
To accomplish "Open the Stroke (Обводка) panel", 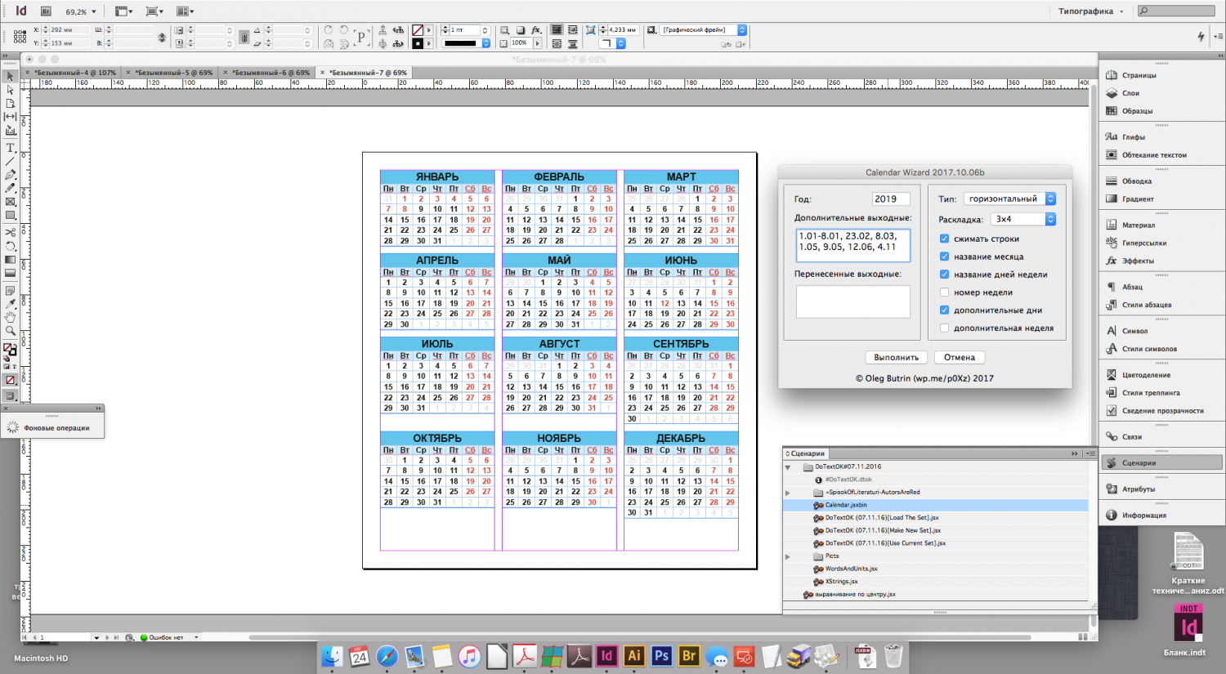I will point(1136,181).
